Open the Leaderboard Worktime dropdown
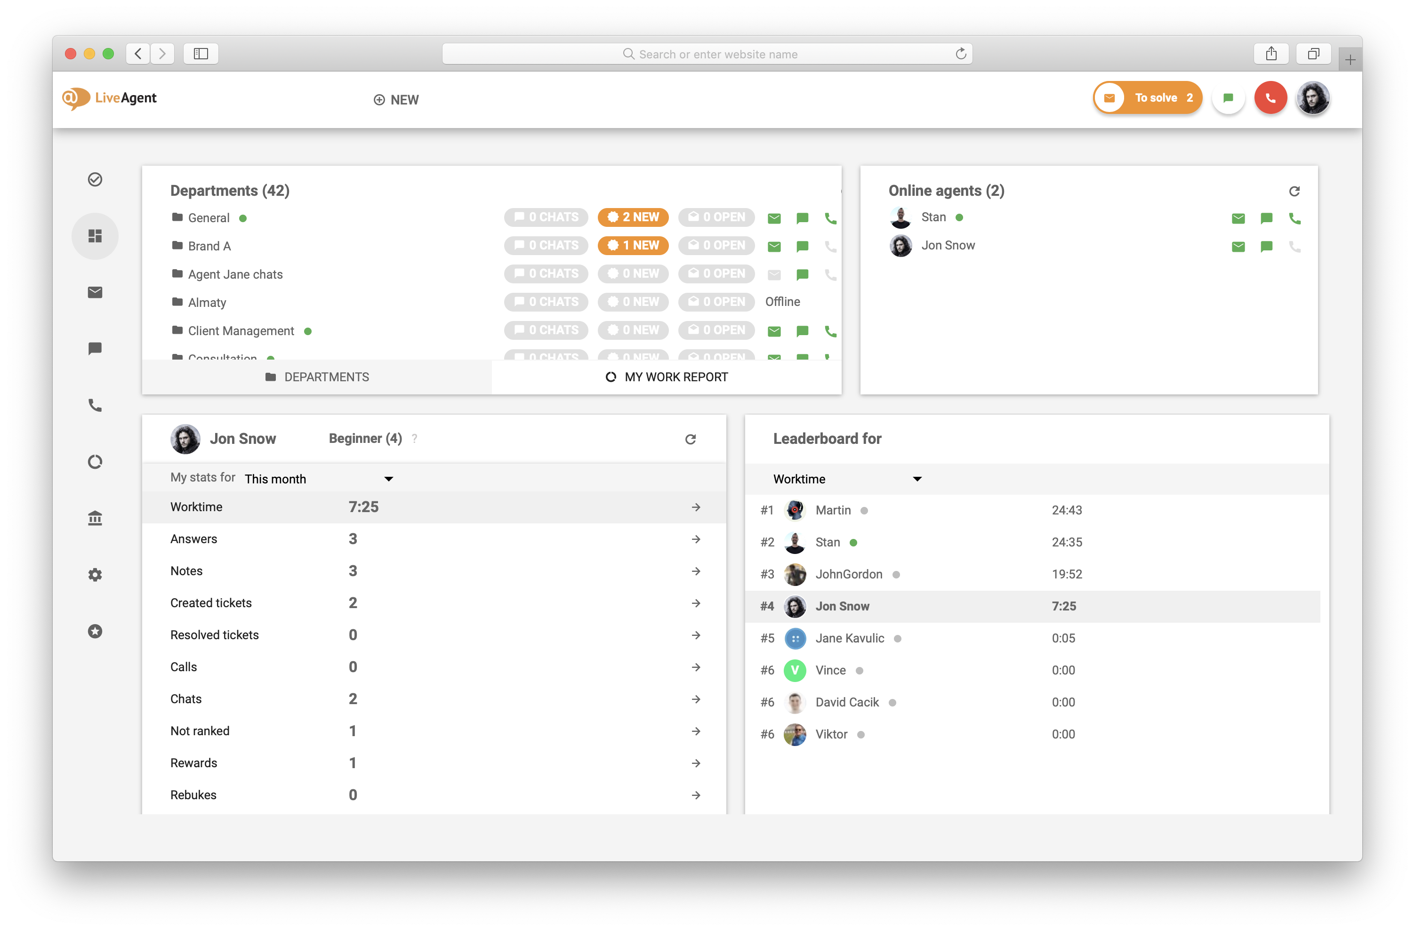The image size is (1415, 931). [x=844, y=479]
